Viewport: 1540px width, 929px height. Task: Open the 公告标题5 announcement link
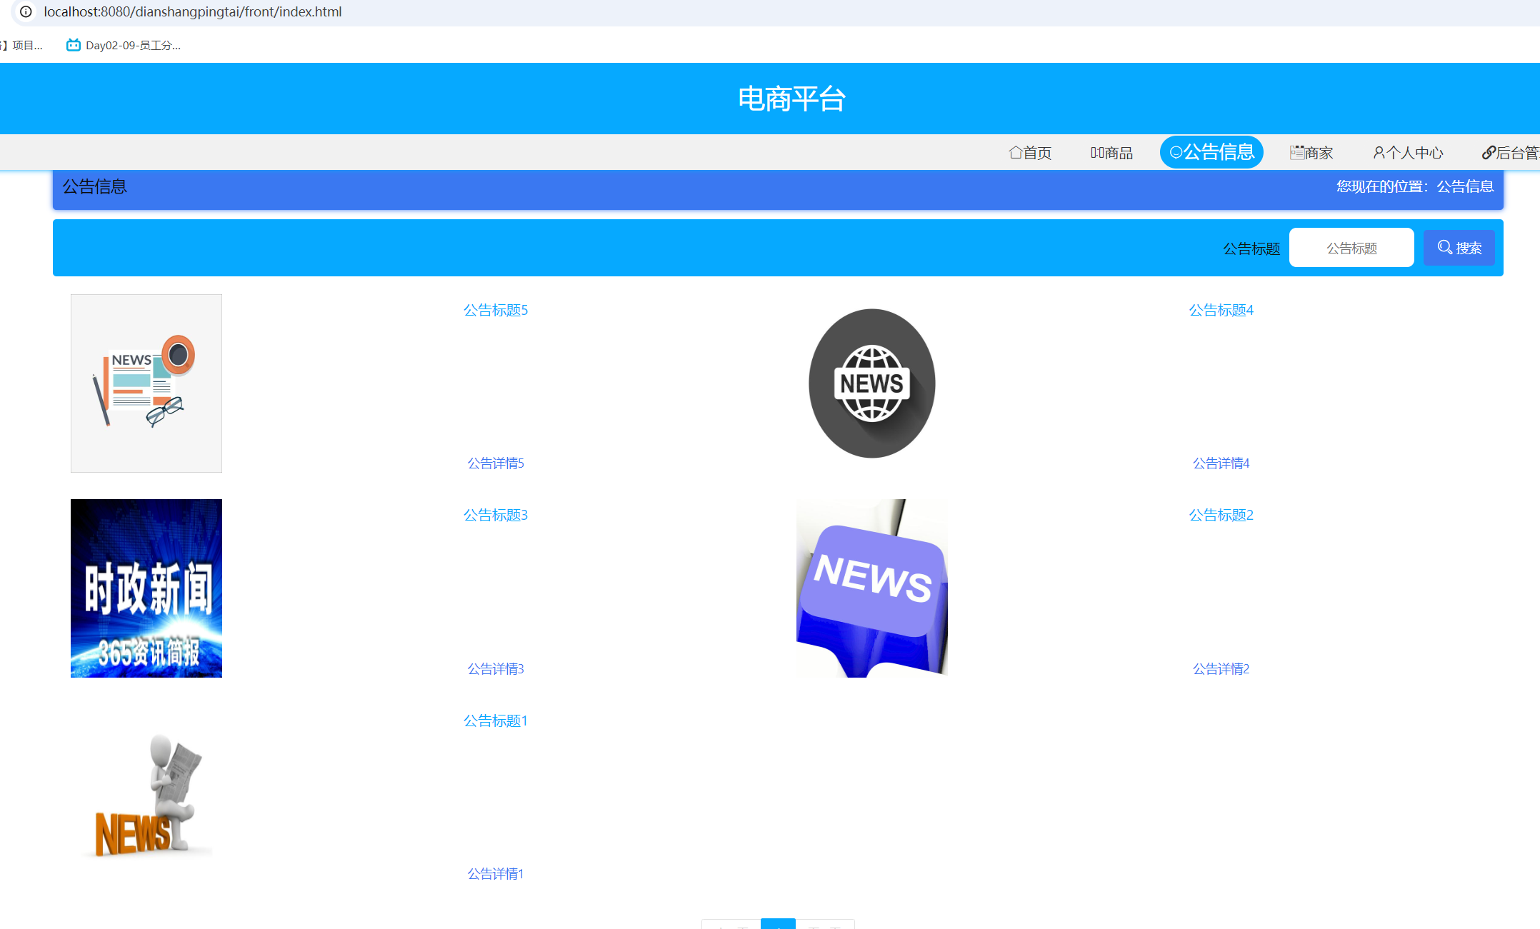point(495,310)
